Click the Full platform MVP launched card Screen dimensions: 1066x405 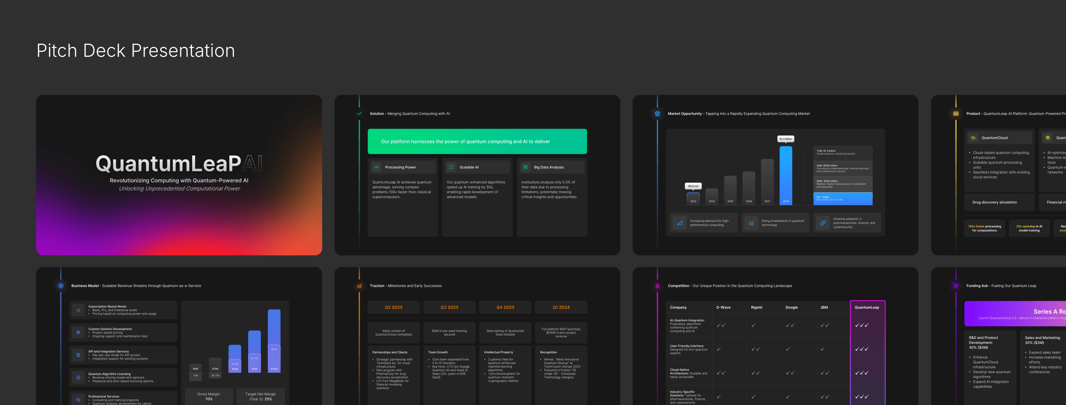point(561,333)
